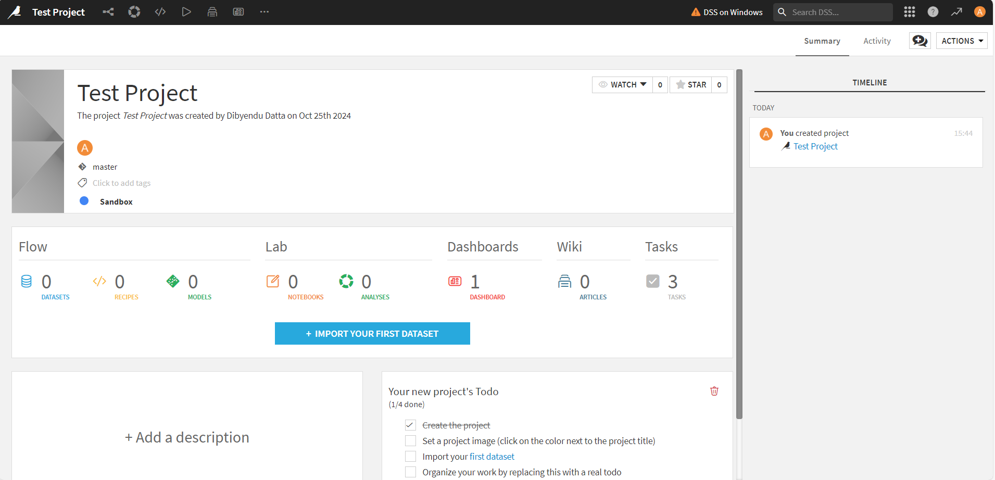The width and height of the screenshot is (995, 480).
Task: Click the blue Sandbox status color dot
Action: (x=84, y=201)
